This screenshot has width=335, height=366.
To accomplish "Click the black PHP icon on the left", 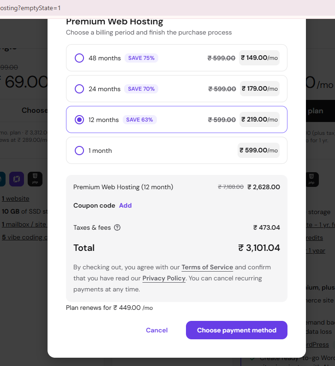I will point(35,179).
